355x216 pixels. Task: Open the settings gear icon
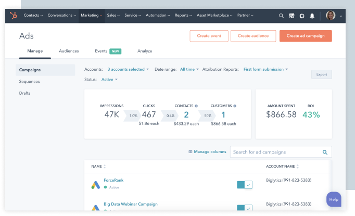coord(302,16)
